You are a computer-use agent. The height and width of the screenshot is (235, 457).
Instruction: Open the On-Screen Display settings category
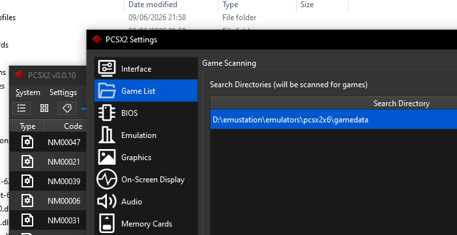pos(146,180)
